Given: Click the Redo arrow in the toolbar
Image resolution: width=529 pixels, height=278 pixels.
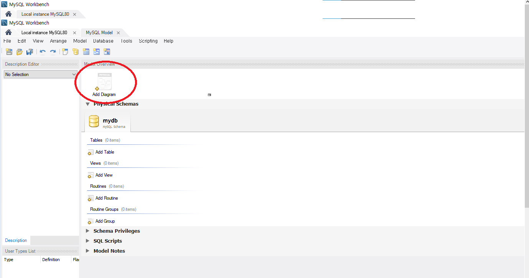Looking at the screenshot, I should 53,51.
